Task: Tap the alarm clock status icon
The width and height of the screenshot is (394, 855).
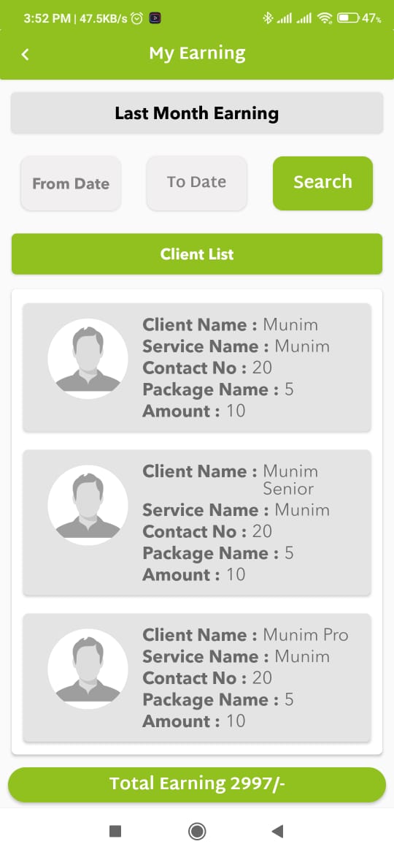Action: coord(137,18)
